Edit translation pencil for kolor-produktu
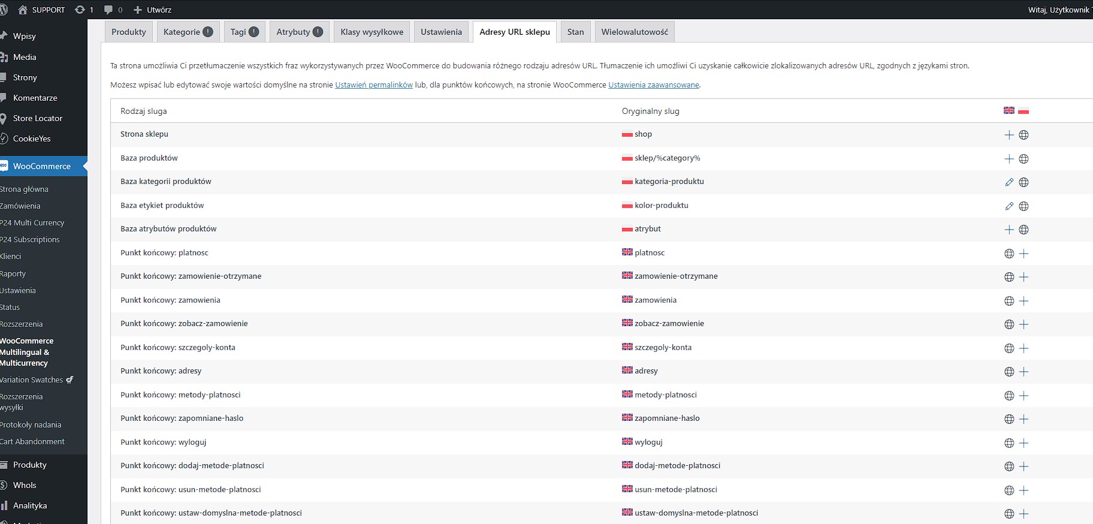 click(x=1009, y=206)
